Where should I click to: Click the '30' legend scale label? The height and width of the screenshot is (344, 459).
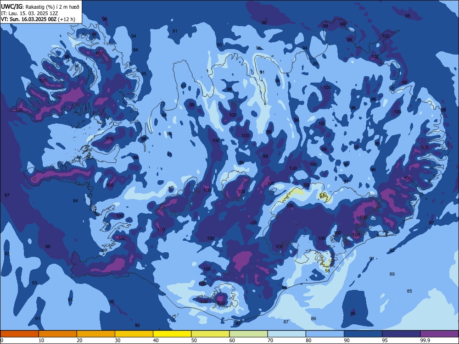point(118,340)
